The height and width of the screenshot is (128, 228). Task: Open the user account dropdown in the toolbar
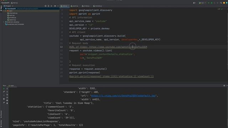point(195,3)
